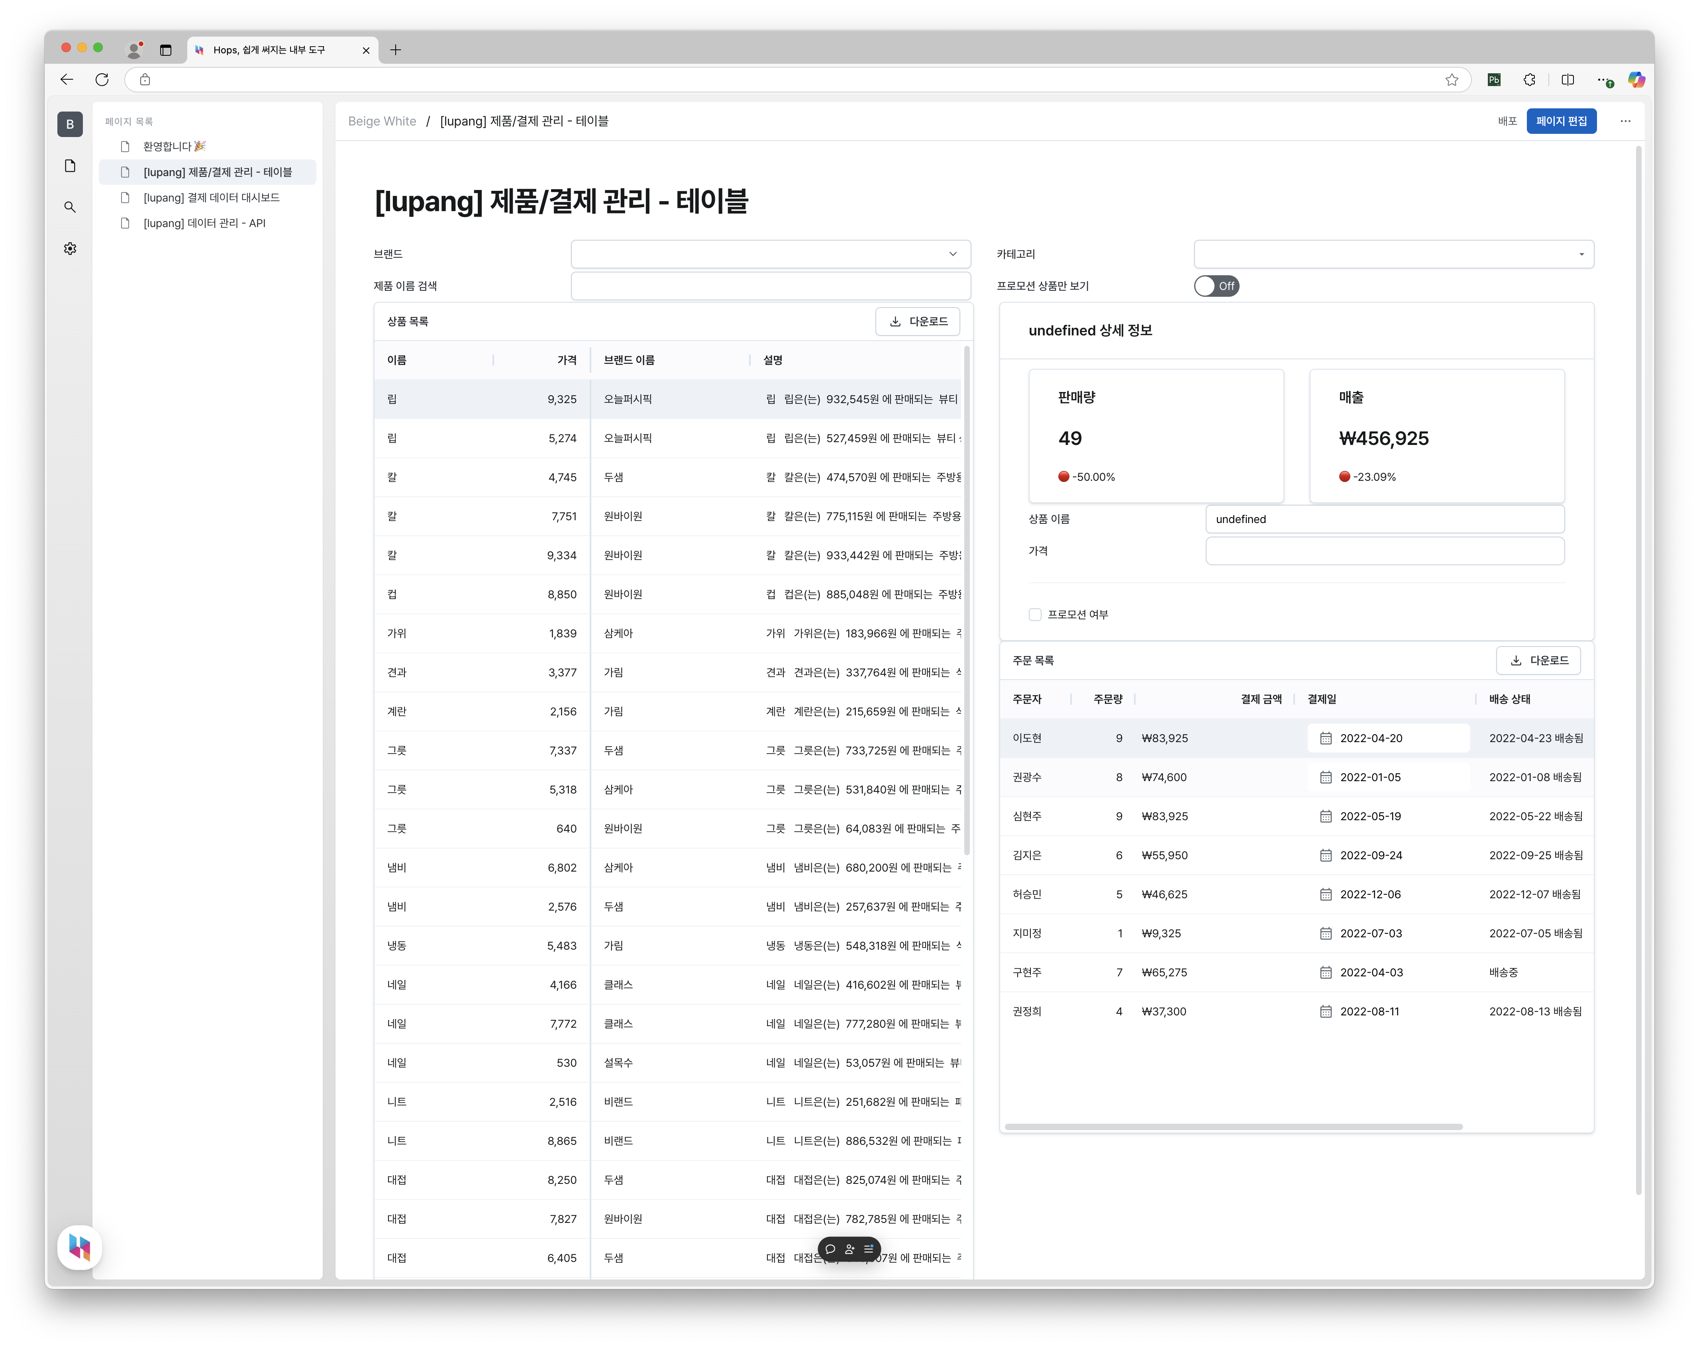This screenshot has height=1348, width=1699.
Task: Open the pages icon in left rail
Action: 70,165
